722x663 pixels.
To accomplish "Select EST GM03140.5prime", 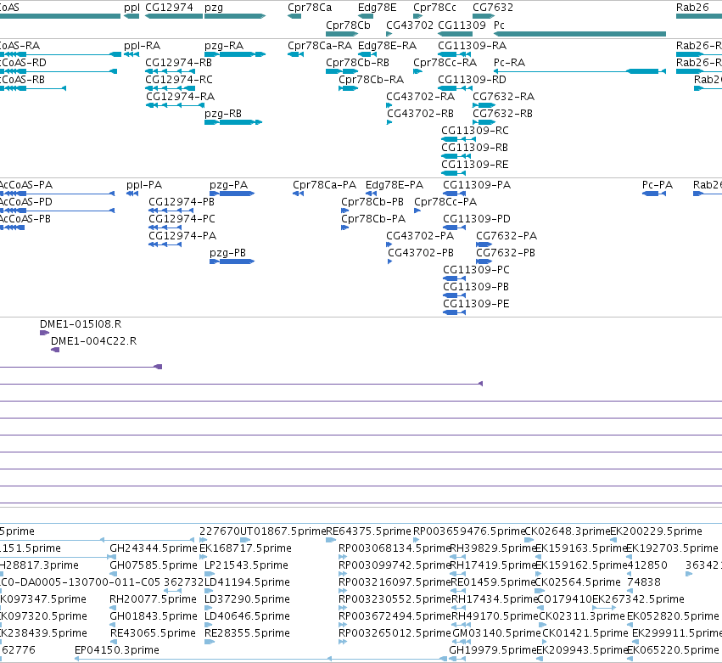I will [497, 633].
